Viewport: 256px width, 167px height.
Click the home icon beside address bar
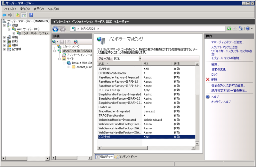pyautogui.click(x=241, y=29)
